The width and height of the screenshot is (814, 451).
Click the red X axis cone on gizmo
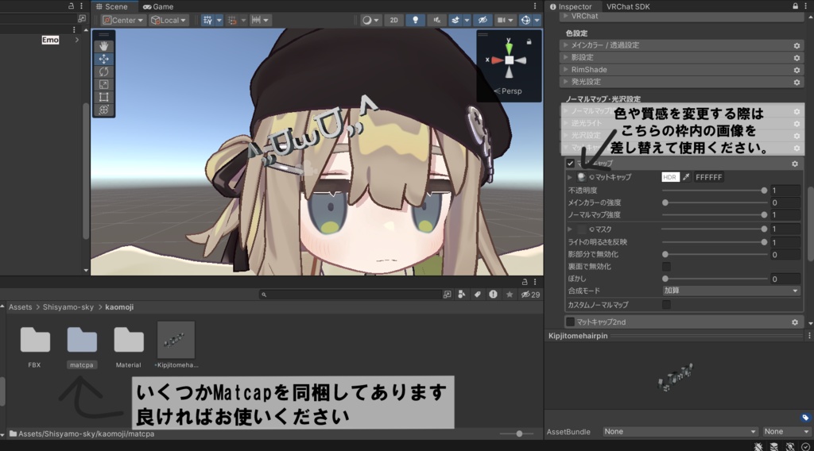pyautogui.click(x=498, y=60)
